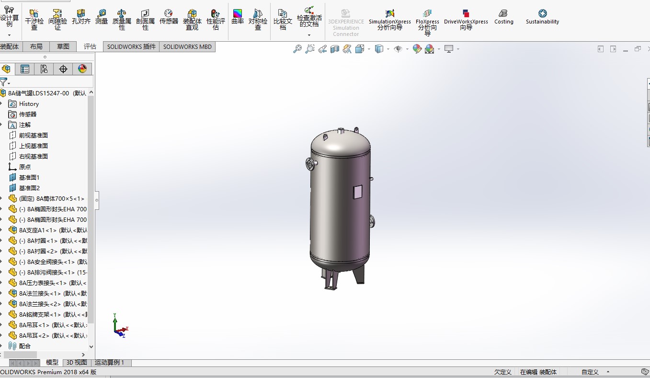Click the Zoom to Fit magnifier icon

pos(297,49)
